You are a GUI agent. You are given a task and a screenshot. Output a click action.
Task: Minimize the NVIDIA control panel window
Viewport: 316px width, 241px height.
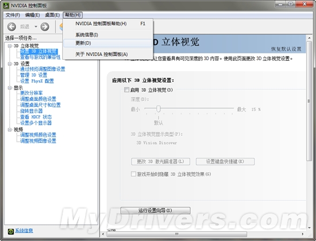280,4
